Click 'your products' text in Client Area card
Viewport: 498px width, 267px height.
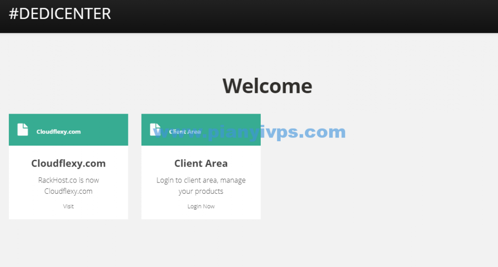201,191
